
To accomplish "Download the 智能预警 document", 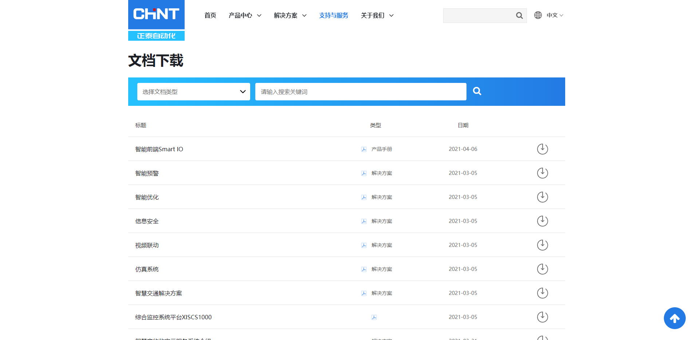I will coord(542,173).
